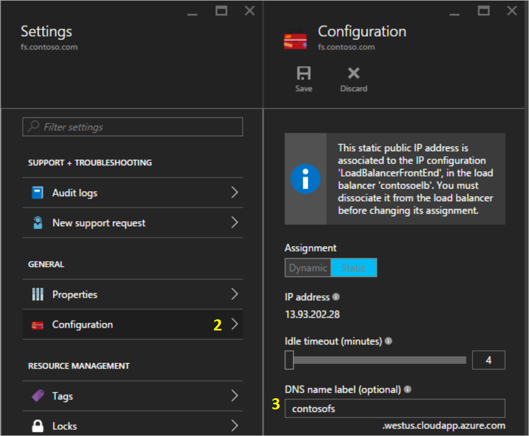
Task: Open Locks settings item
Action: click(133, 424)
